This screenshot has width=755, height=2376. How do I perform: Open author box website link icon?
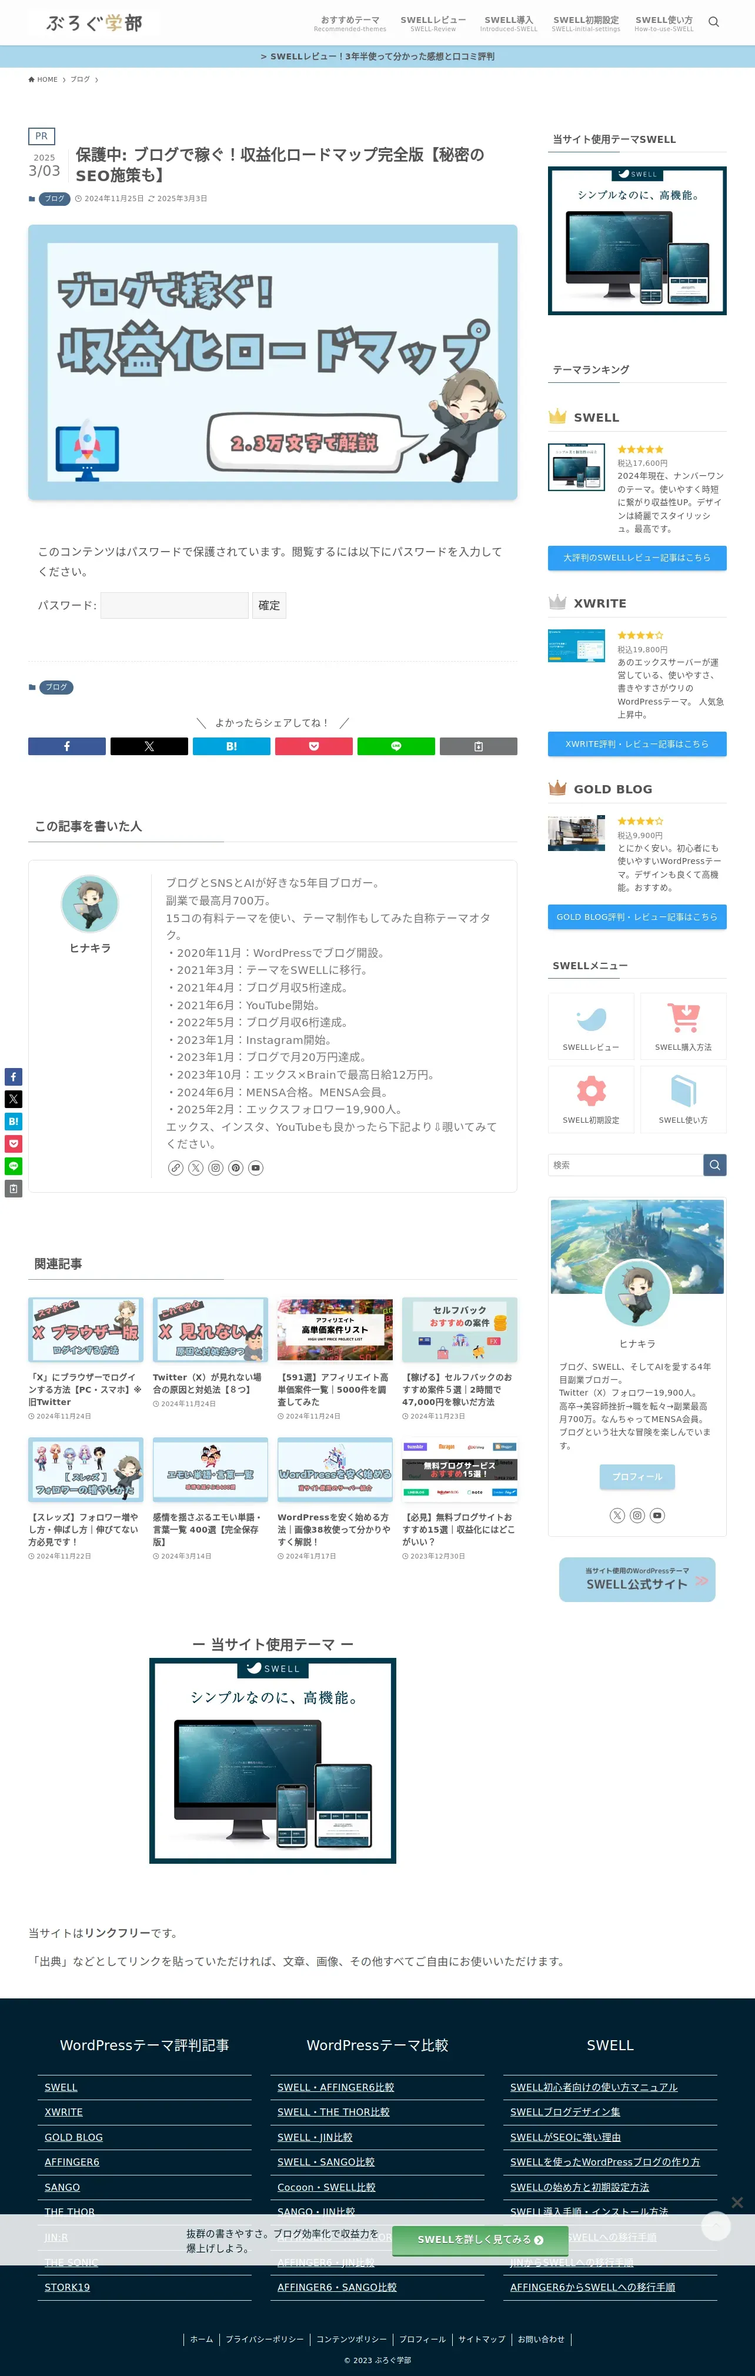pos(175,1167)
